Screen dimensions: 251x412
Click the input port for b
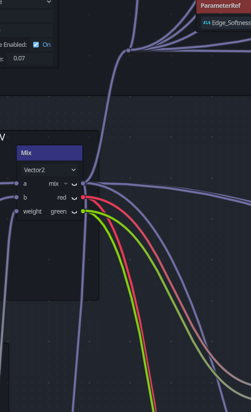[x=17, y=197]
